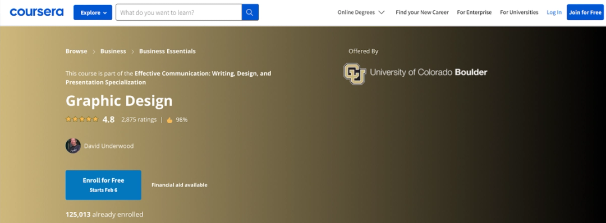
Task: Click the Join for Free button
Action: [x=585, y=12]
